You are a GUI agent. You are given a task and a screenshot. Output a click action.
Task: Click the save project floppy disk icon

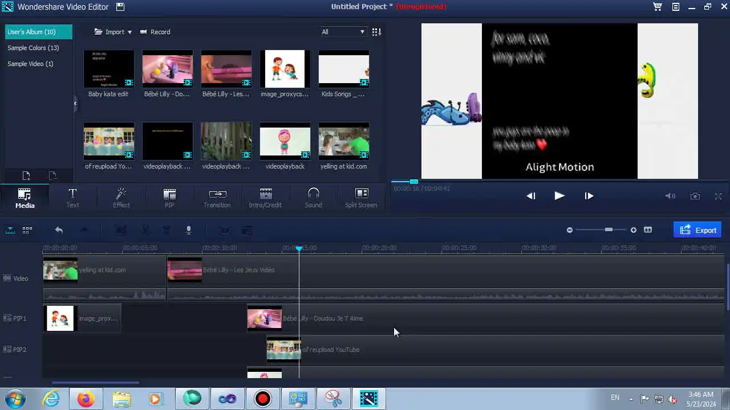(120, 7)
